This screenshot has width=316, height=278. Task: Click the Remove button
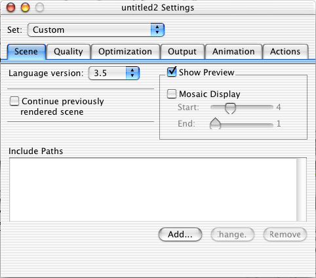point(285,235)
